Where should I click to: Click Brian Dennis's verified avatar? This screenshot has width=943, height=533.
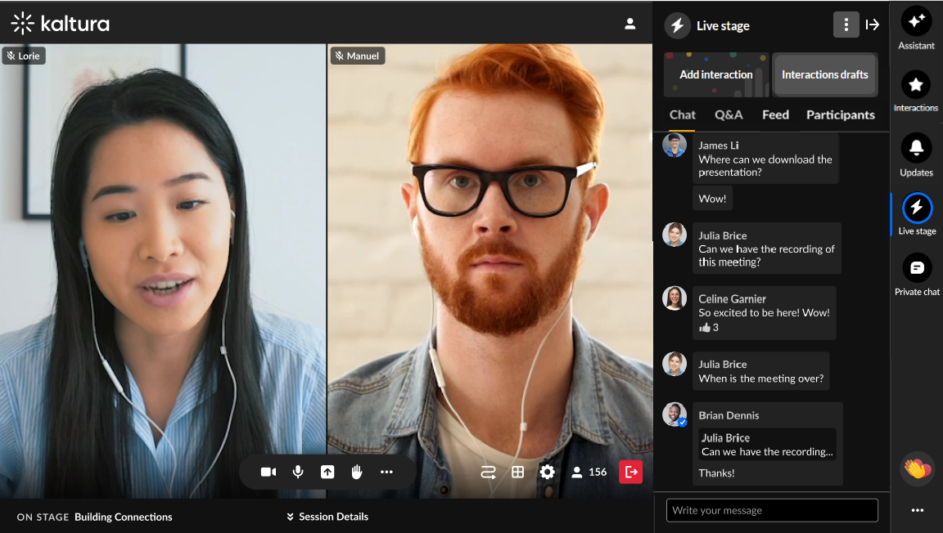[x=675, y=414]
